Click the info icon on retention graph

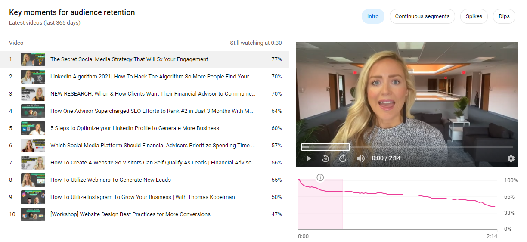(320, 177)
